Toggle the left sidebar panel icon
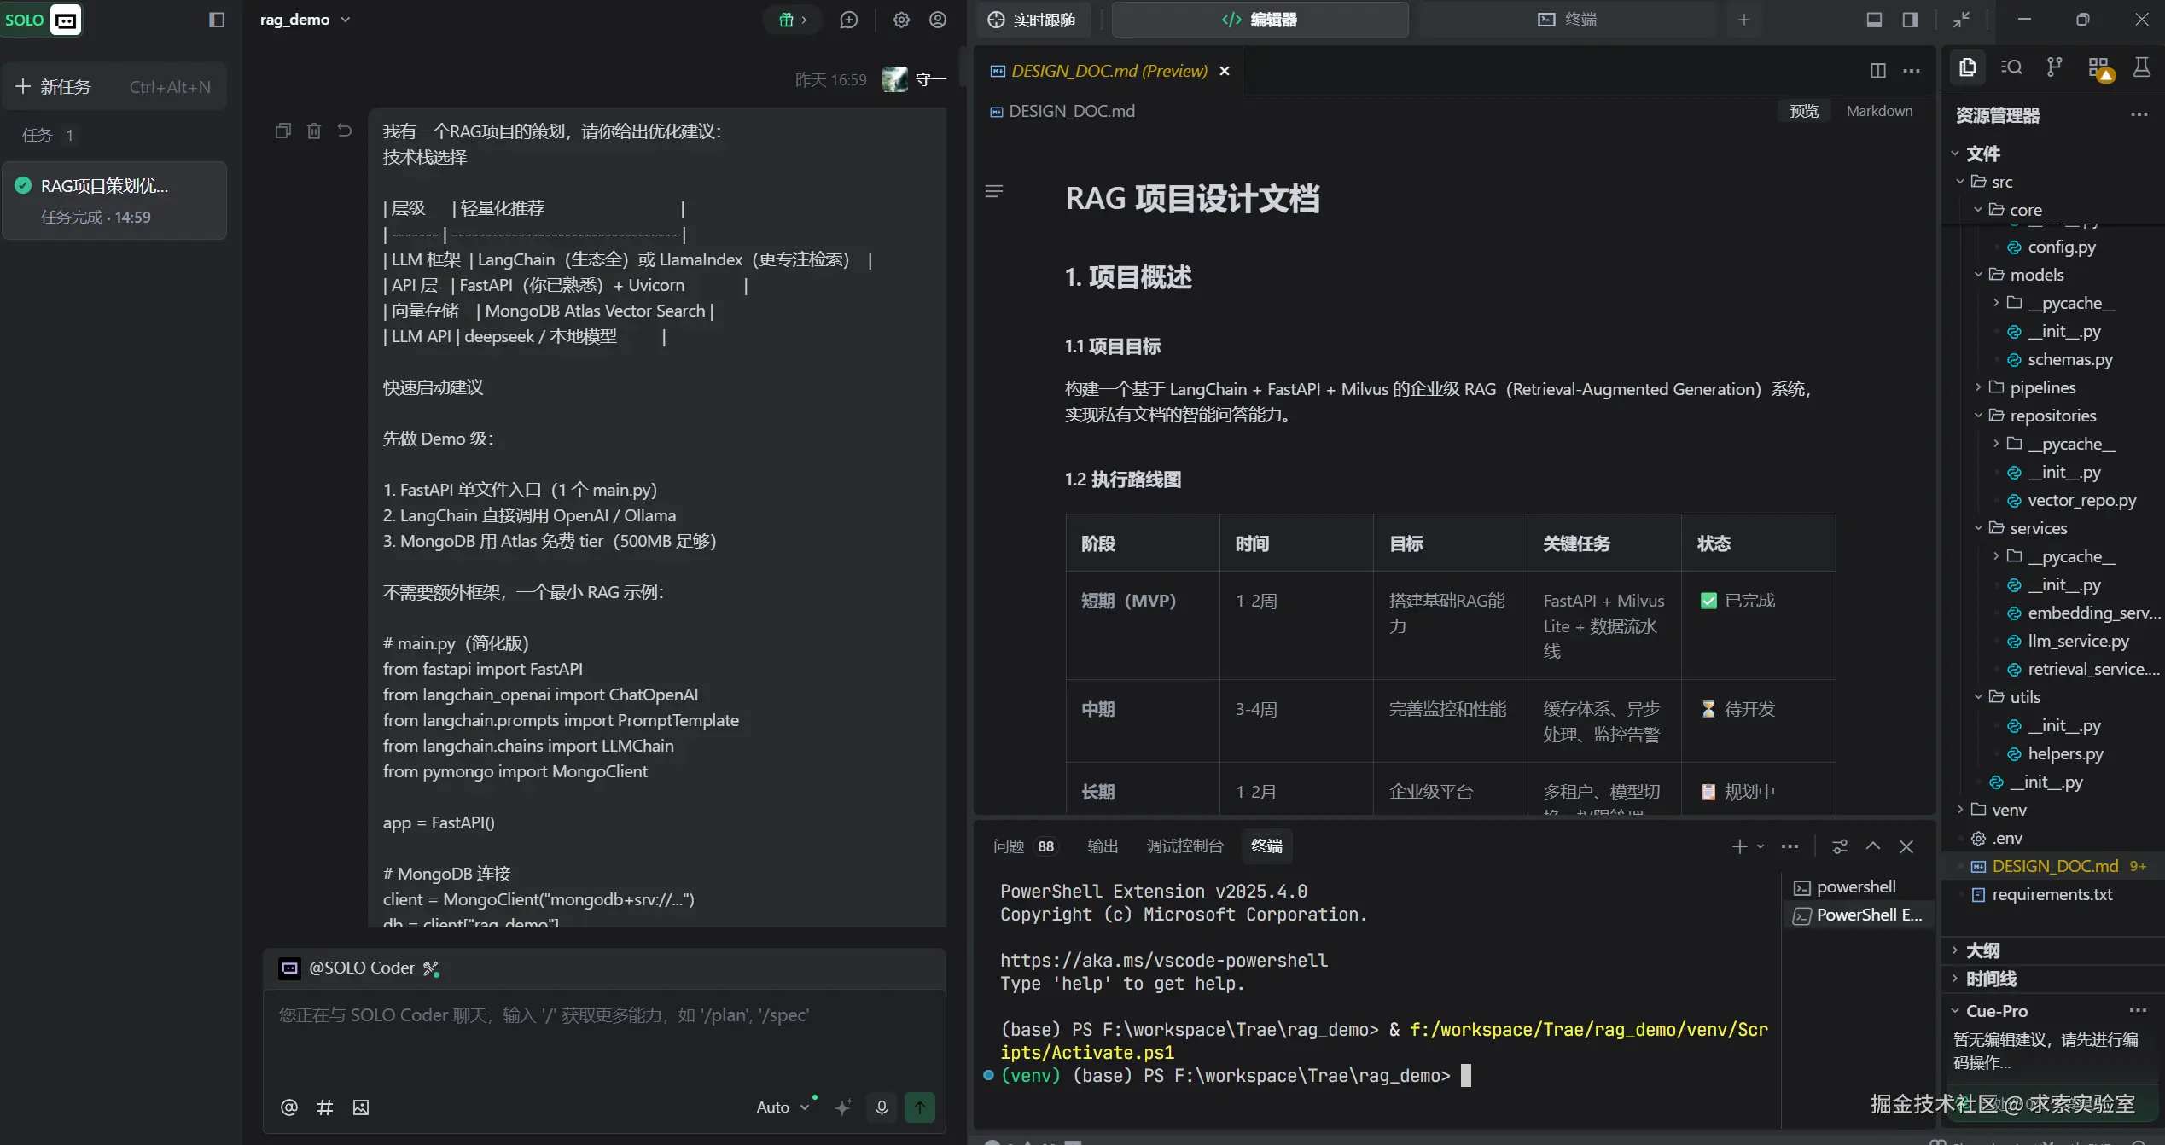Viewport: 2165px width, 1145px height. 217,20
